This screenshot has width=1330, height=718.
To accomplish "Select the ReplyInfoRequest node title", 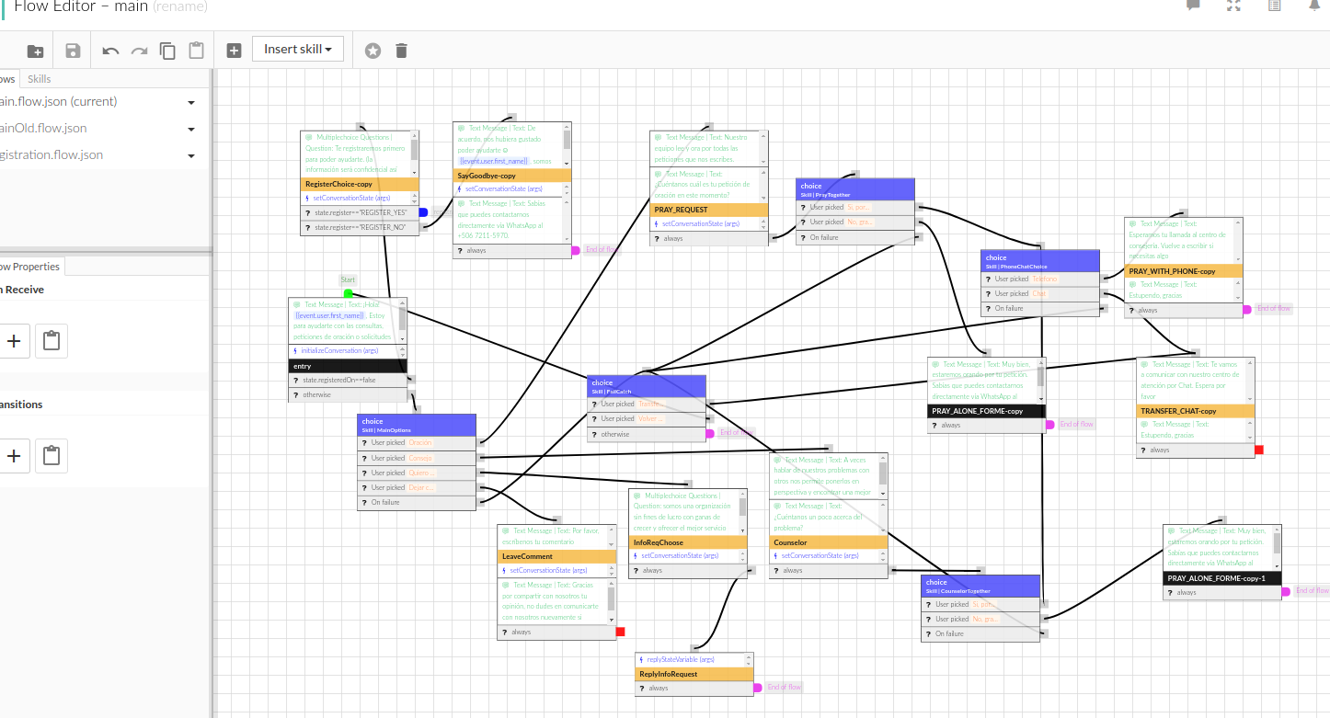I will tap(694, 674).
